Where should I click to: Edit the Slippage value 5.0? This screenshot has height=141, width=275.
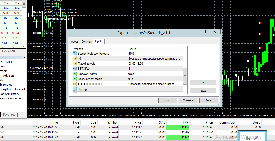coord(155,89)
